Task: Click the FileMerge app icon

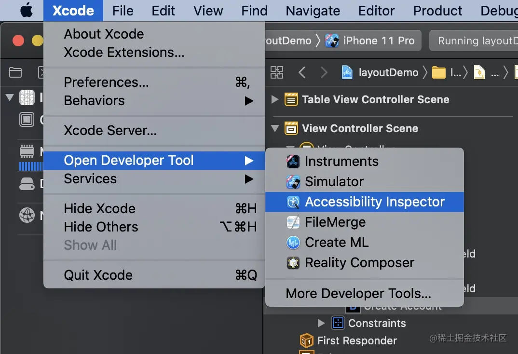Action: (293, 222)
